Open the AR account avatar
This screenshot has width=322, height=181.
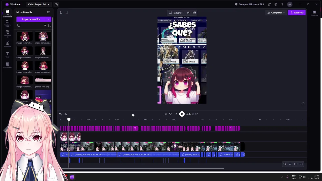[290, 4]
